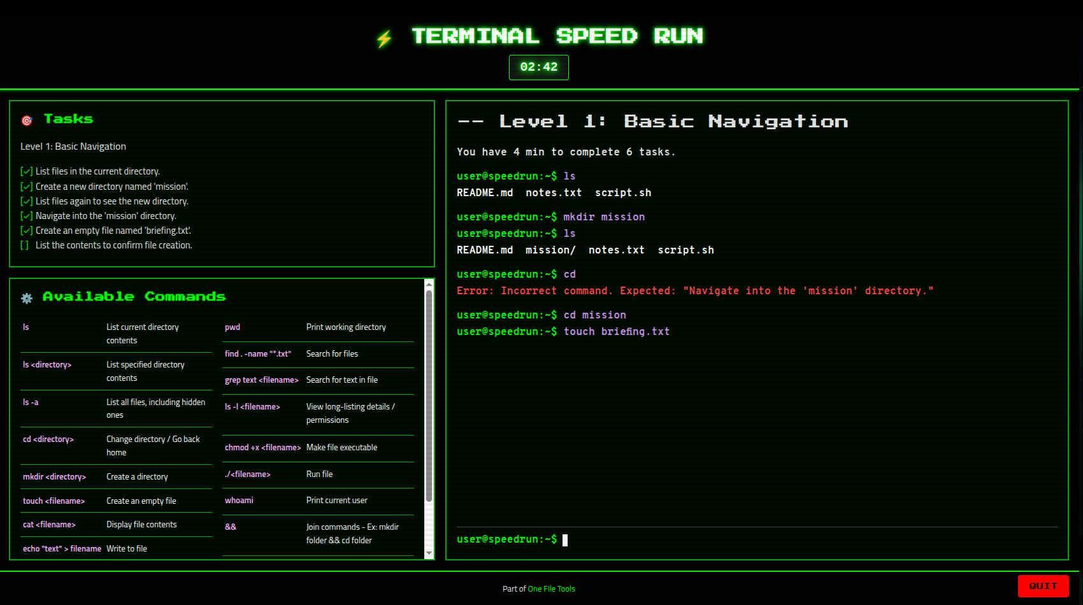Click the 'ls' command entry

click(26, 327)
